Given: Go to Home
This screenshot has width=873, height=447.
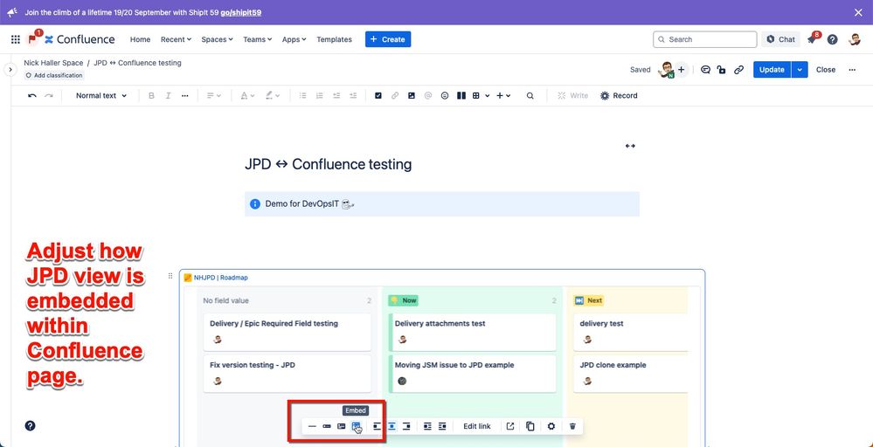Looking at the screenshot, I should coord(141,39).
